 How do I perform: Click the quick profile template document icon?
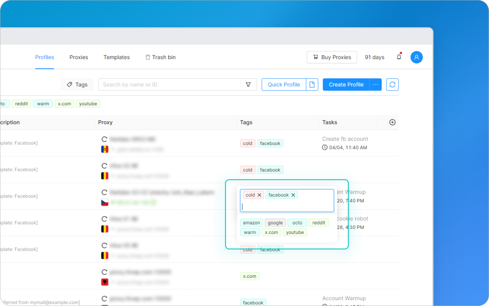(312, 85)
